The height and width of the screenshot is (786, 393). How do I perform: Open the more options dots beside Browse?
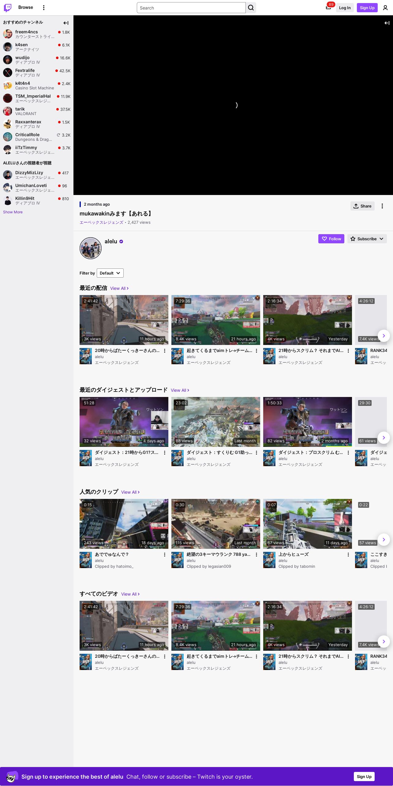click(x=44, y=8)
